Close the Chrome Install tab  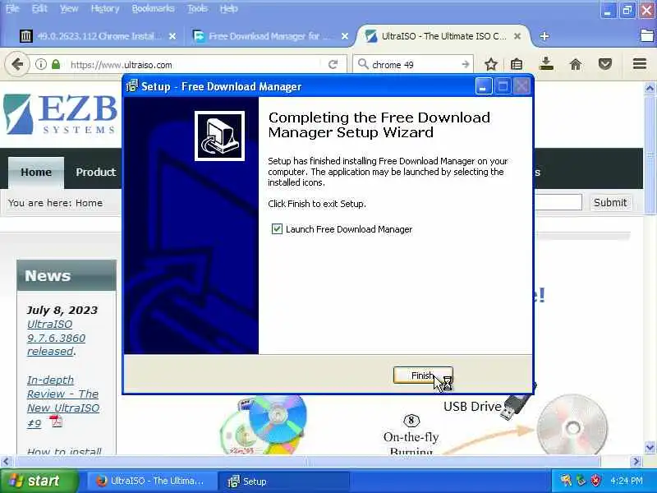pos(172,36)
